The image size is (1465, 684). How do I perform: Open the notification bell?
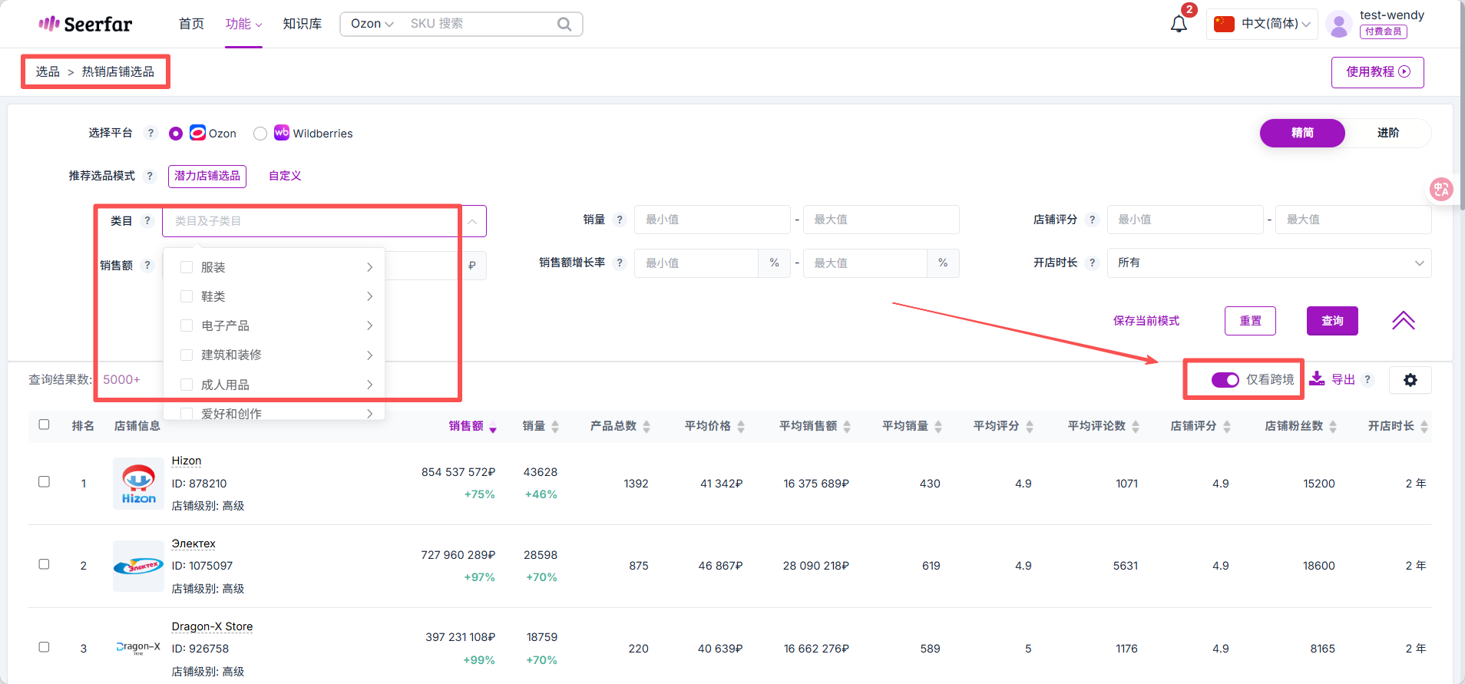pyautogui.click(x=1179, y=24)
